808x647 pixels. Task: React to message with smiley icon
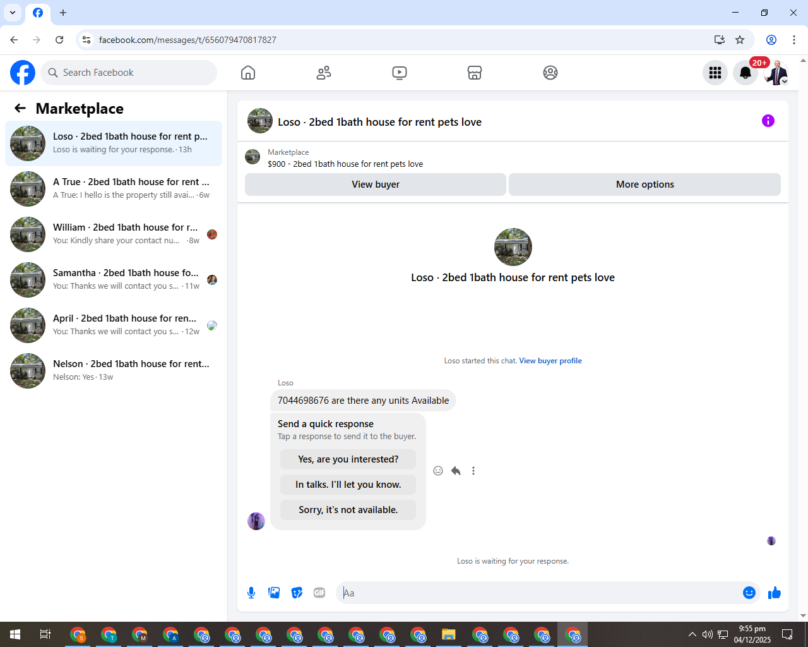(438, 471)
